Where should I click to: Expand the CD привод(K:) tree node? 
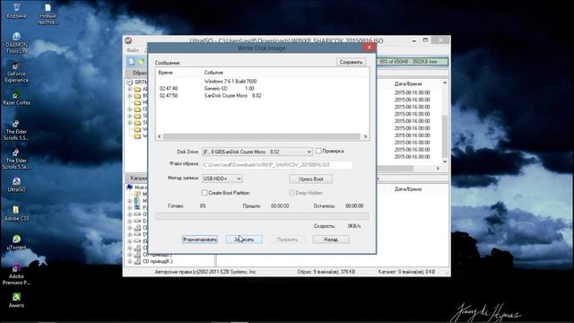(x=129, y=261)
